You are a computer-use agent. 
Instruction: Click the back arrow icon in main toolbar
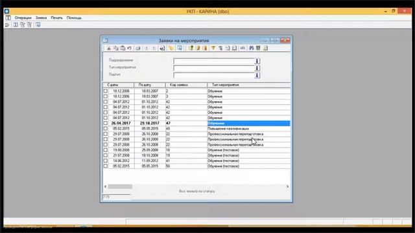tap(7, 25)
